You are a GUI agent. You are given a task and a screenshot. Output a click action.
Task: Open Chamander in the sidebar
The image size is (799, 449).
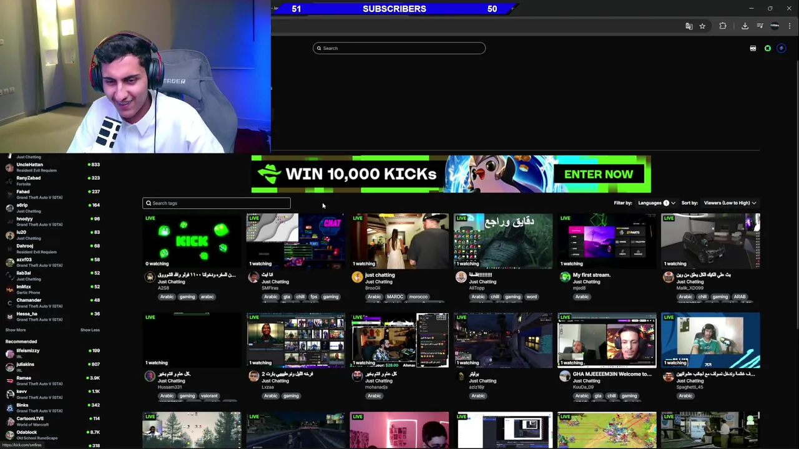pyautogui.click(x=53, y=303)
